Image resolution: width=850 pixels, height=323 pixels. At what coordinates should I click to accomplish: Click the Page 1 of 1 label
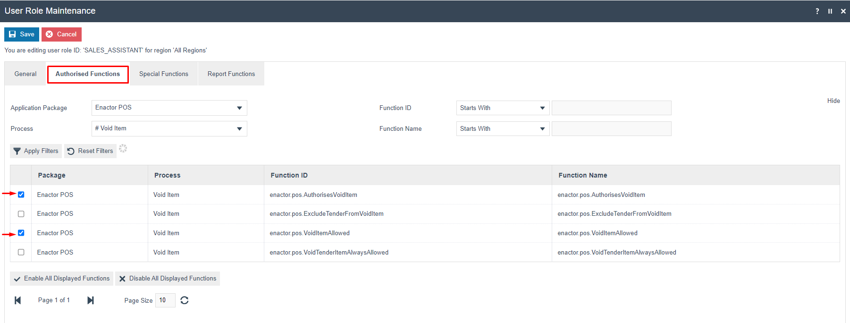[x=54, y=300]
